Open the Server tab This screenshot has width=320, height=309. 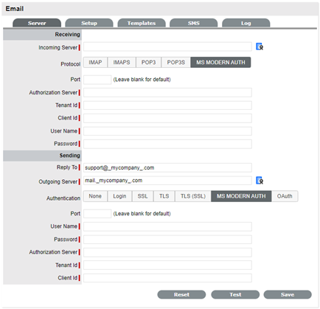pos(37,23)
